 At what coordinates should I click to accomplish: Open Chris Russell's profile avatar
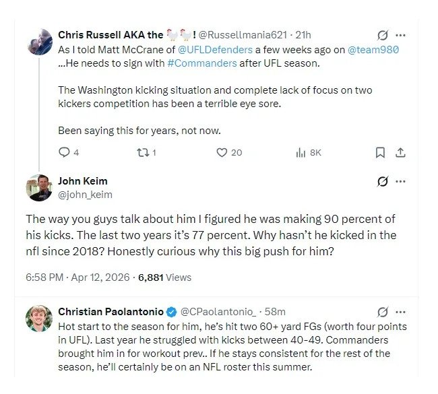click(39, 42)
